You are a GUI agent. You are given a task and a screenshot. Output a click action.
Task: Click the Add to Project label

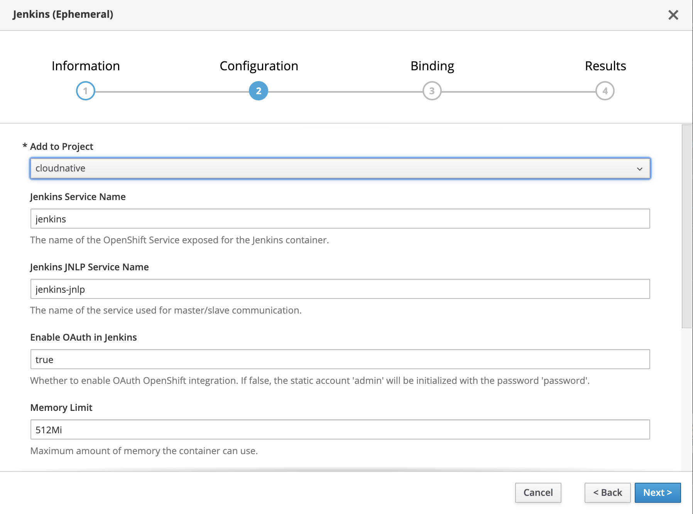point(62,147)
